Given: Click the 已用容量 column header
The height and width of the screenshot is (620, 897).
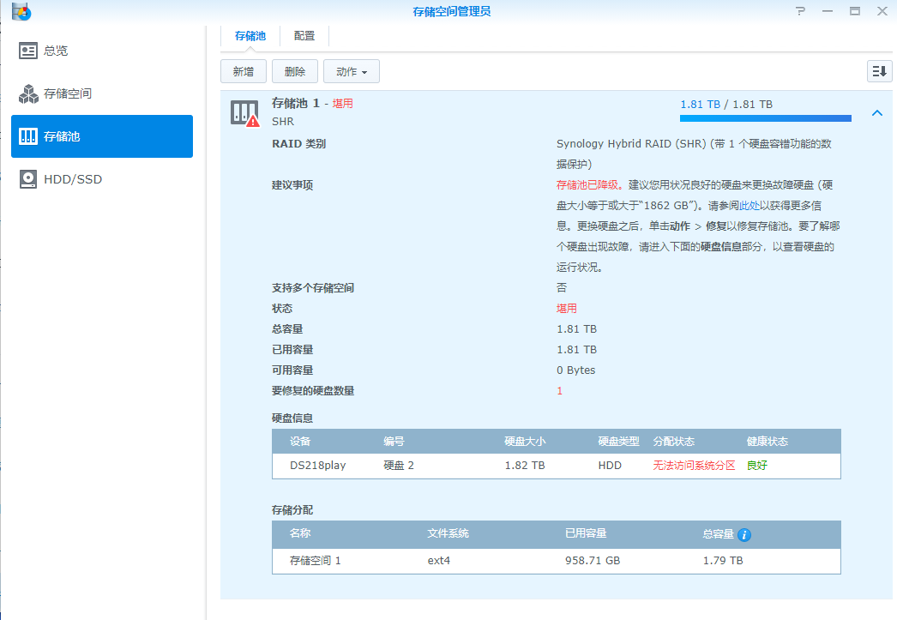Looking at the screenshot, I should [x=586, y=533].
